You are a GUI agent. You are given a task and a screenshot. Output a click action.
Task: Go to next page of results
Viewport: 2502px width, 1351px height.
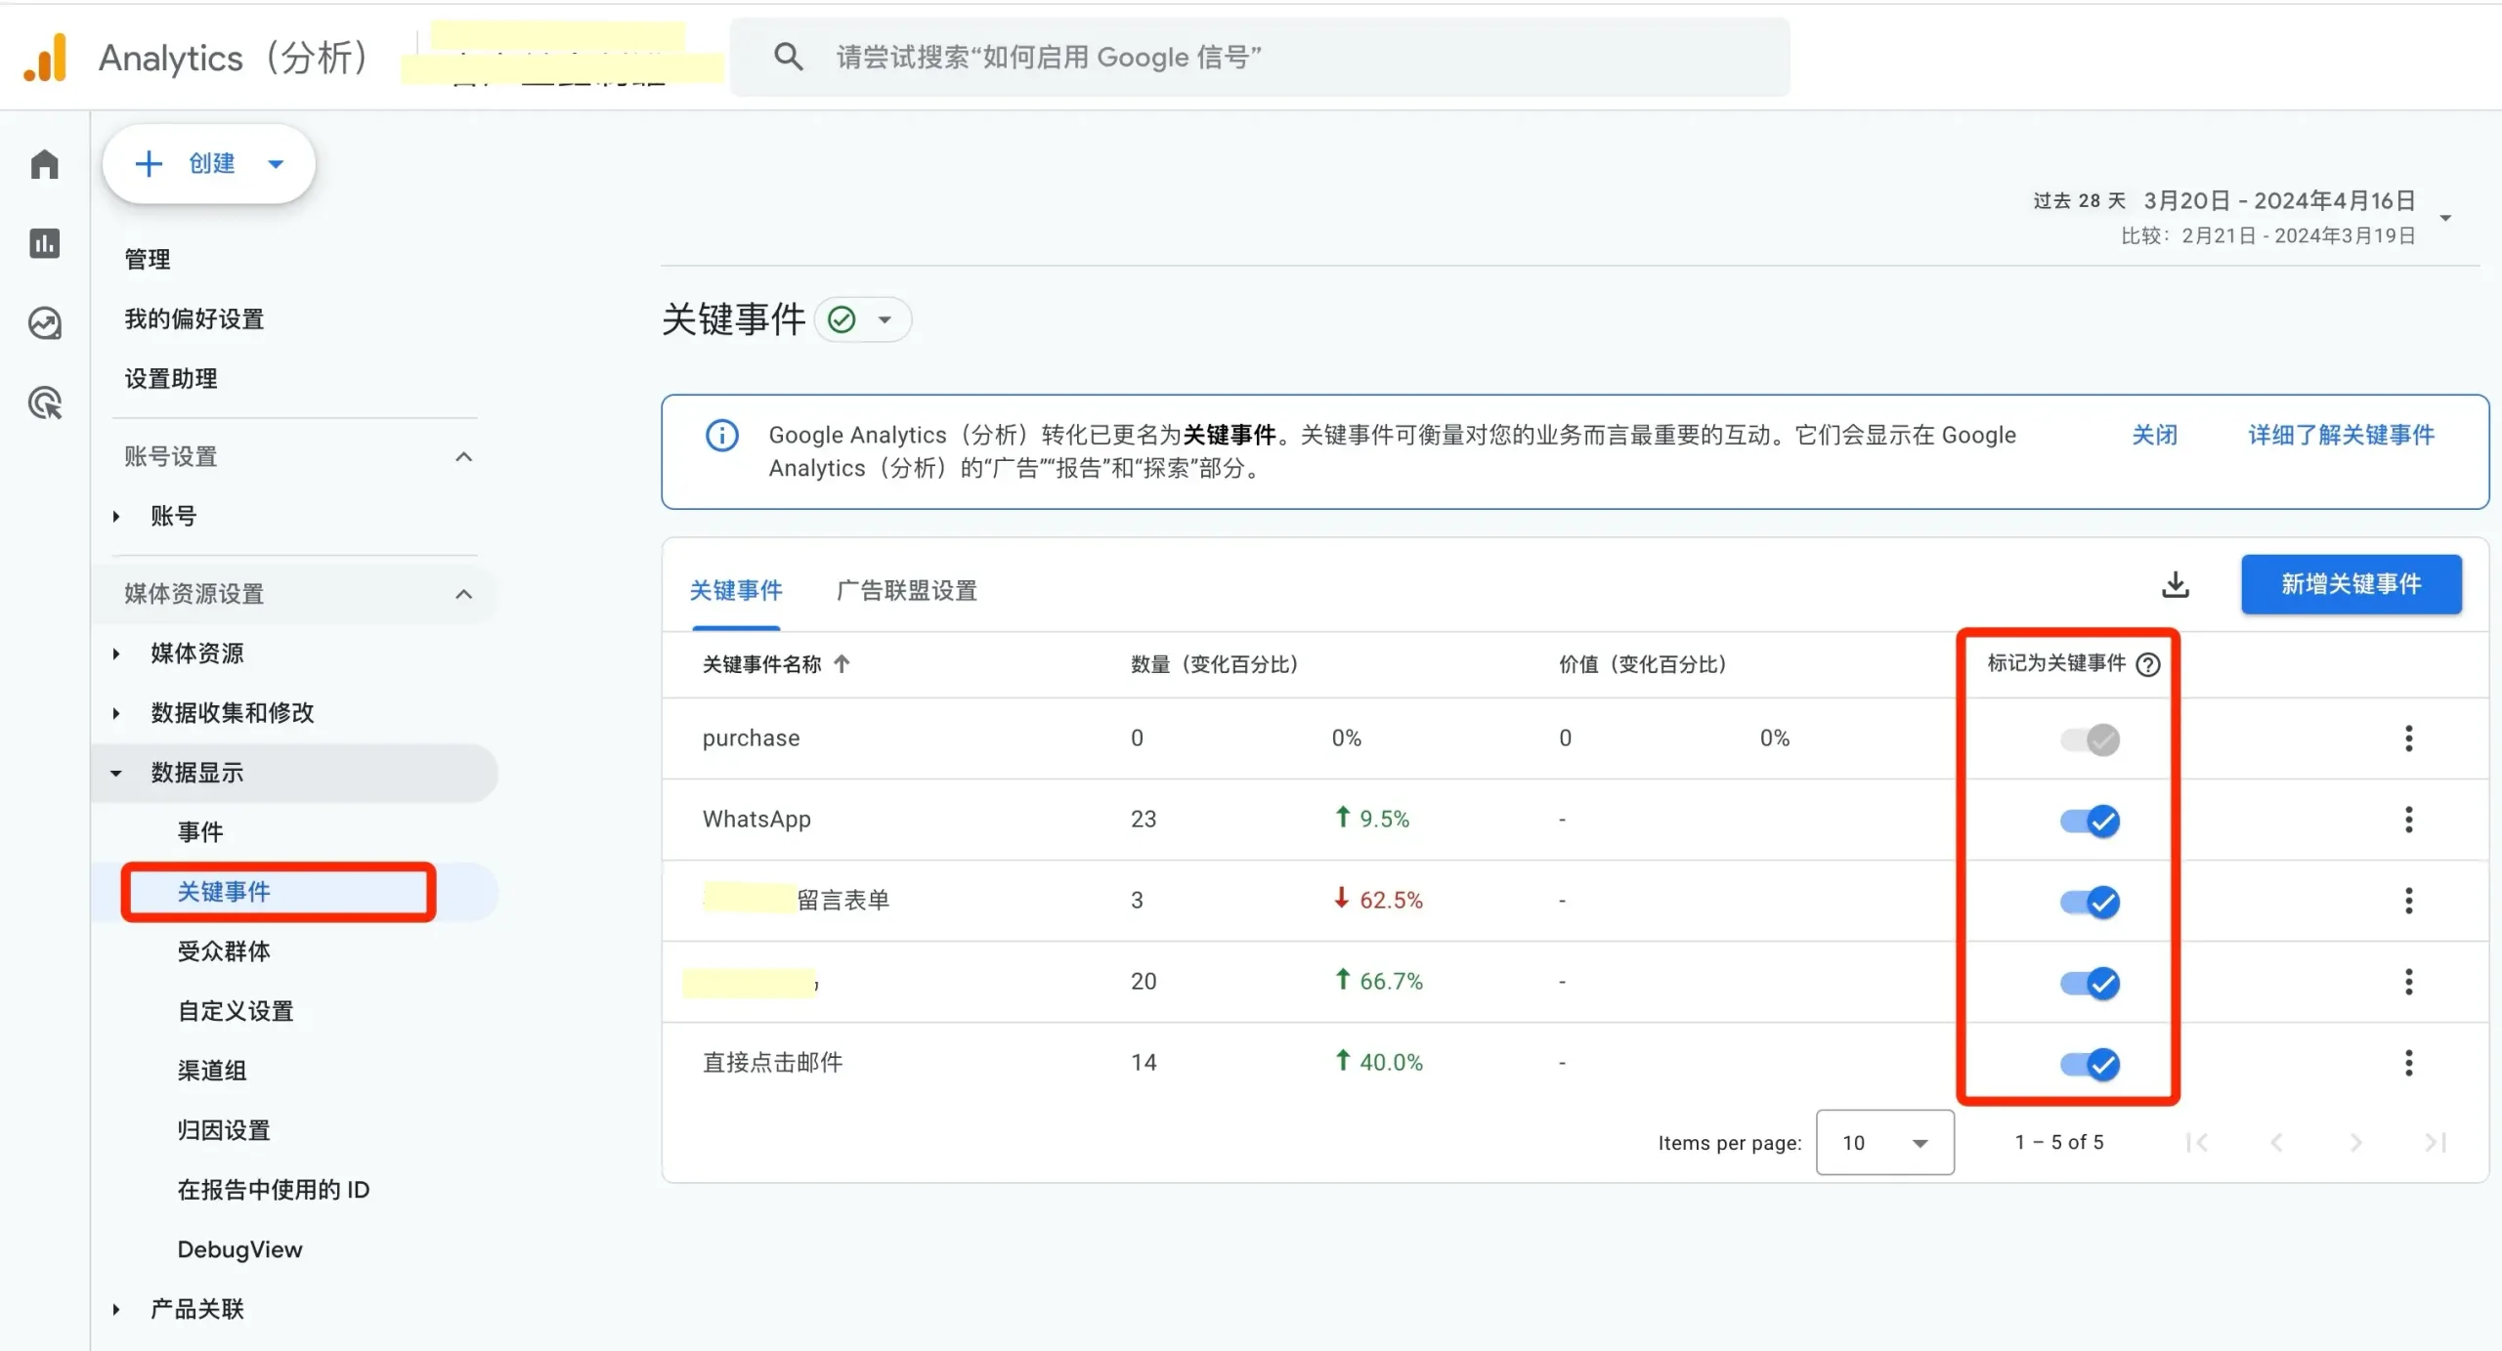tap(2355, 1143)
